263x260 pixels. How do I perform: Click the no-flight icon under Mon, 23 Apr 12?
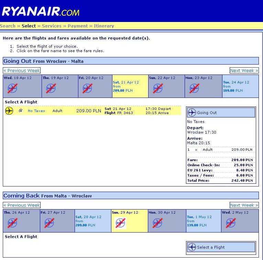click(x=194, y=88)
